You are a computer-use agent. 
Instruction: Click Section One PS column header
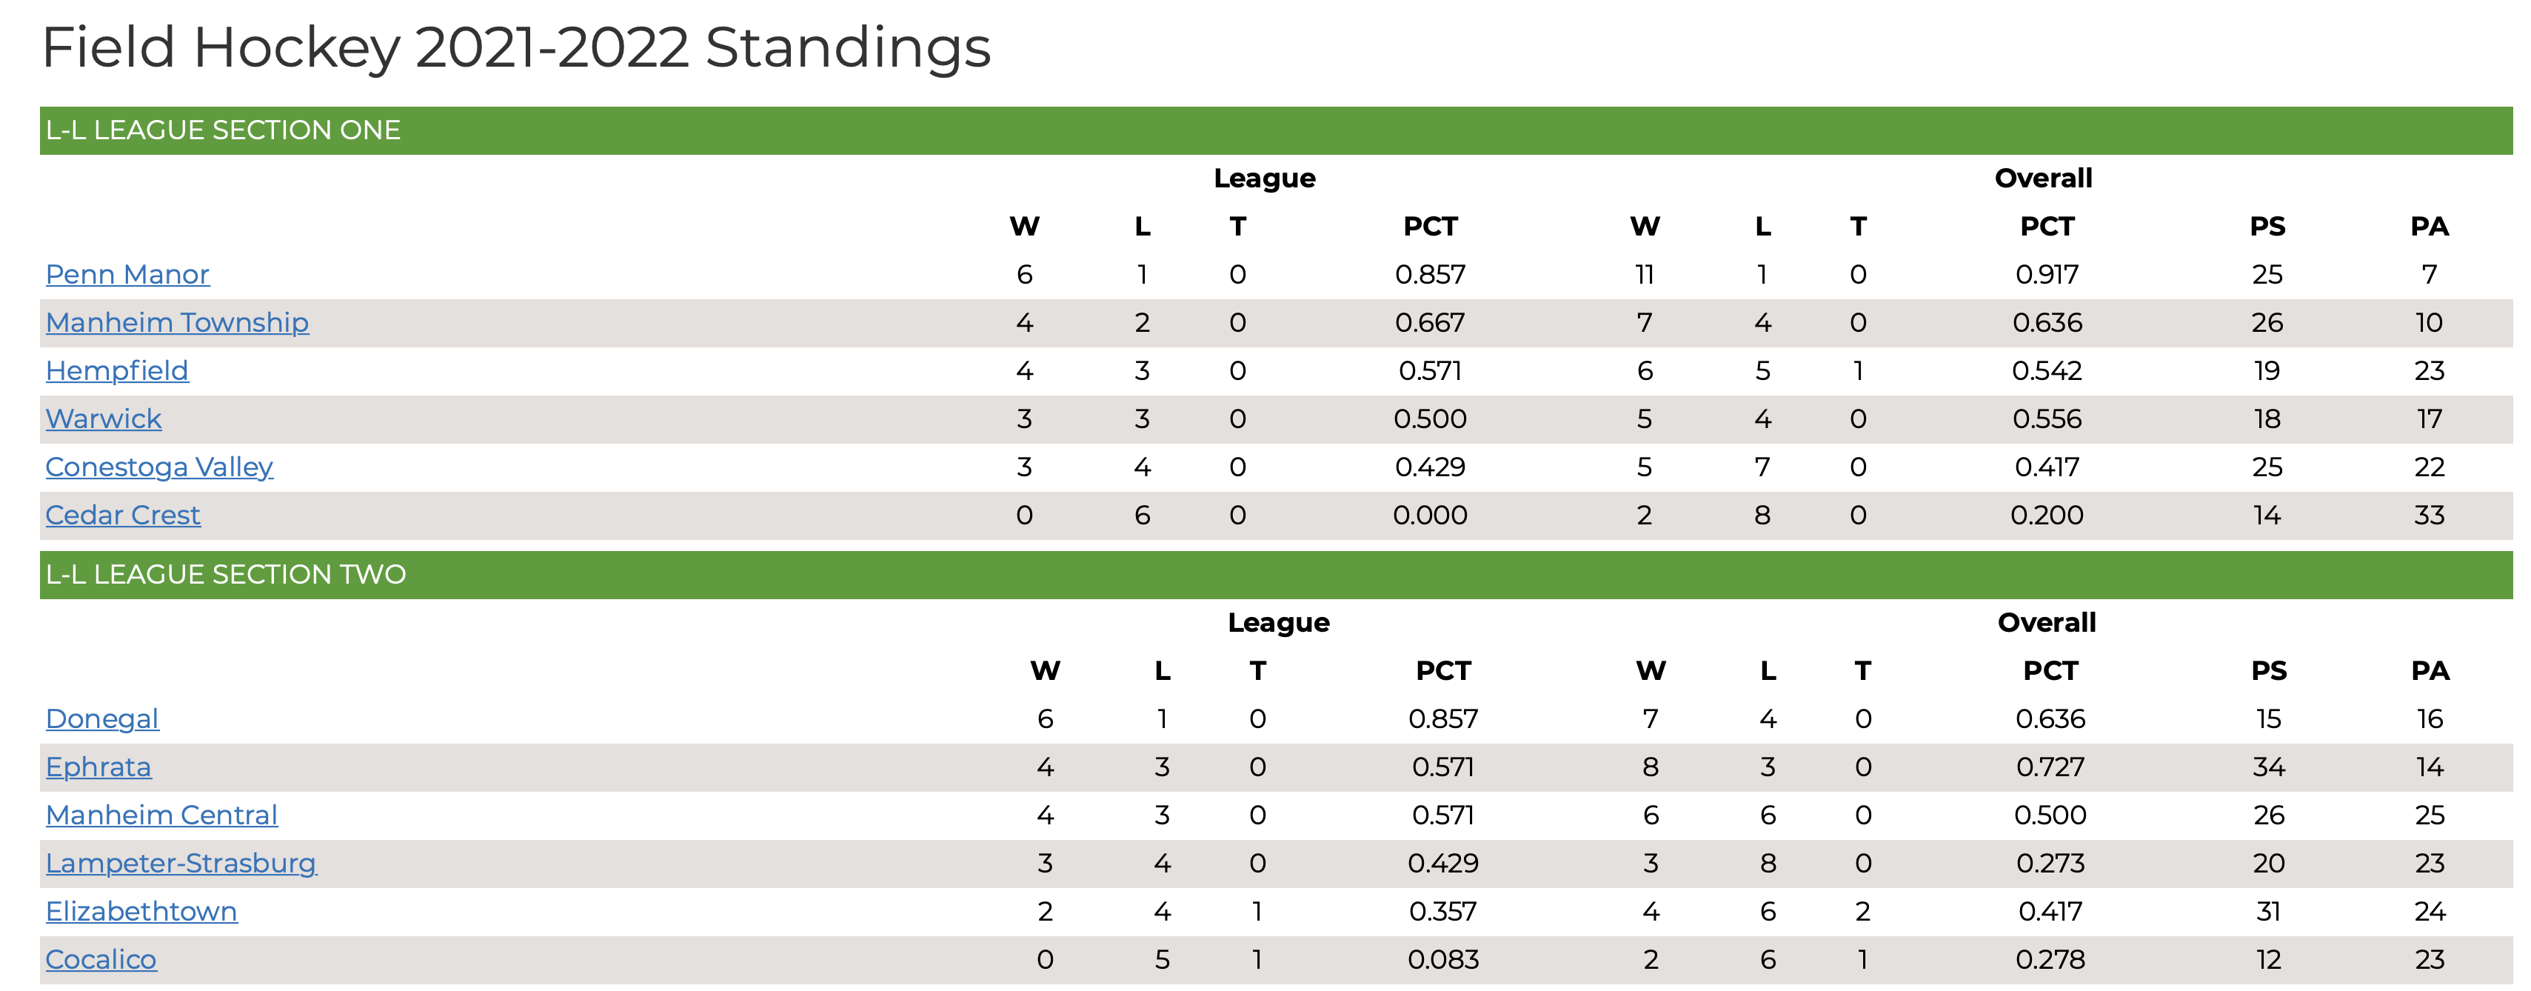(x=2267, y=226)
